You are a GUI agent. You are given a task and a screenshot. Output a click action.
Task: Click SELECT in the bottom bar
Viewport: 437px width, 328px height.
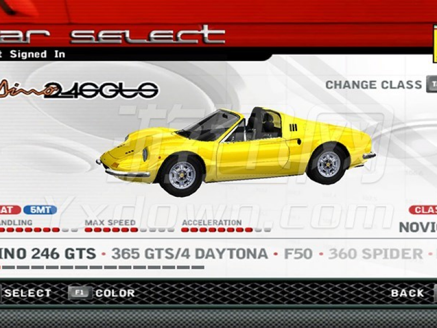point(28,293)
